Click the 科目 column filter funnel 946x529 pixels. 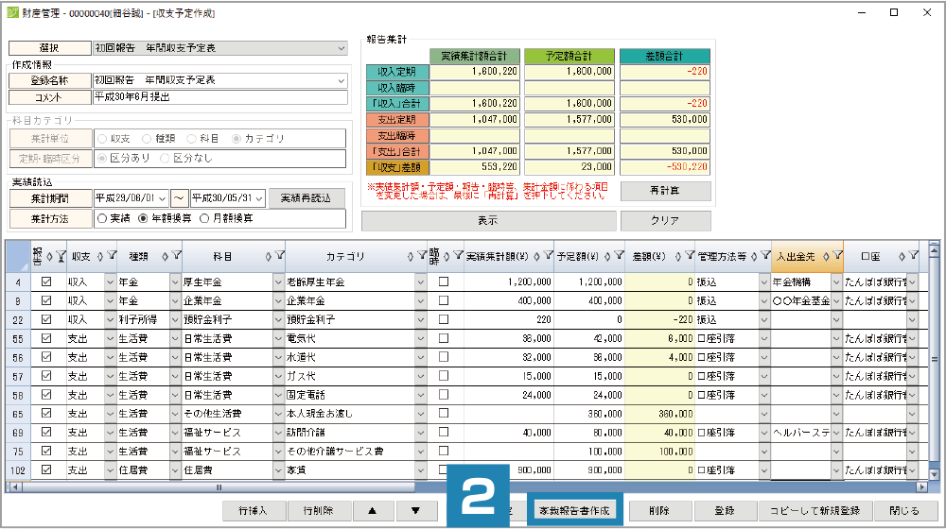click(x=279, y=255)
